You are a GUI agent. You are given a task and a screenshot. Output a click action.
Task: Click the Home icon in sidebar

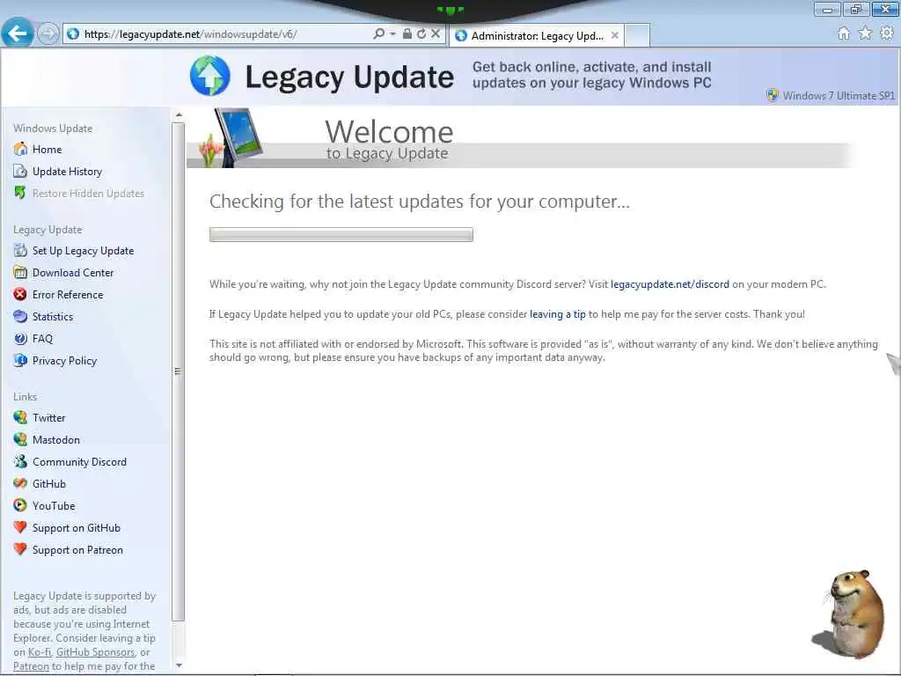point(20,149)
